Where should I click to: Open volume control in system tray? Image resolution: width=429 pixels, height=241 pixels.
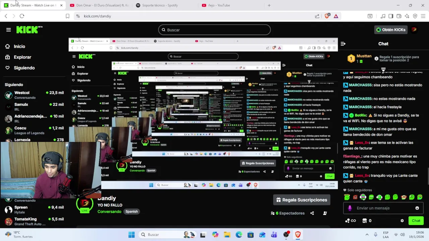[x=403, y=235]
